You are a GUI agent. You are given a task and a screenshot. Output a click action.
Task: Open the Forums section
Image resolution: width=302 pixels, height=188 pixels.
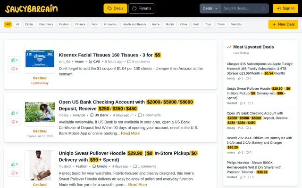[x=142, y=8]
